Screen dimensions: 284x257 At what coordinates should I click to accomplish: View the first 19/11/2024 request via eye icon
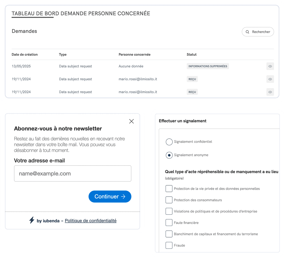pyautogui.click(x=270, y=79)
